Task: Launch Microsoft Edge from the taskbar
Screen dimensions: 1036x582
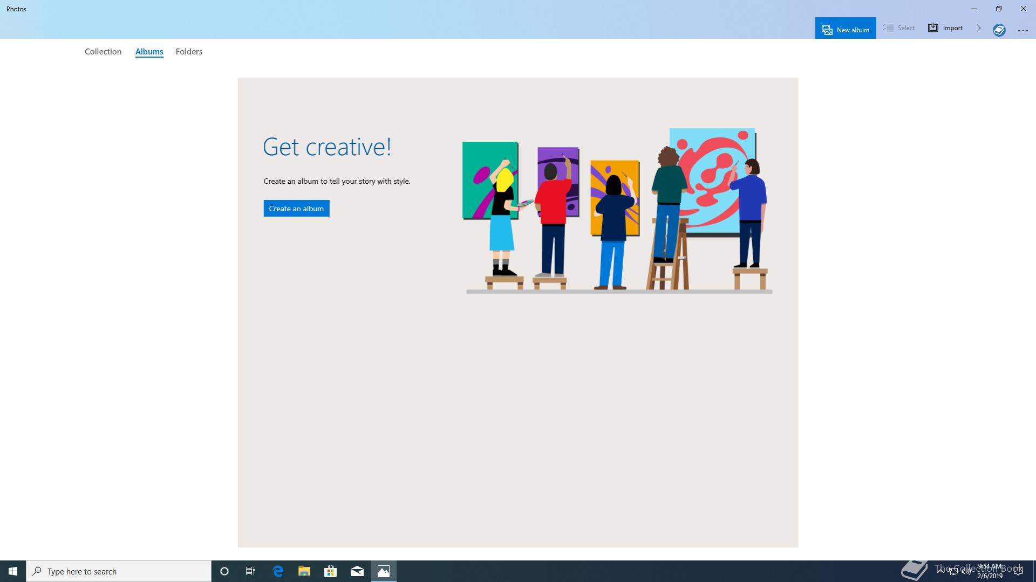Action: [x=278, y=571]
